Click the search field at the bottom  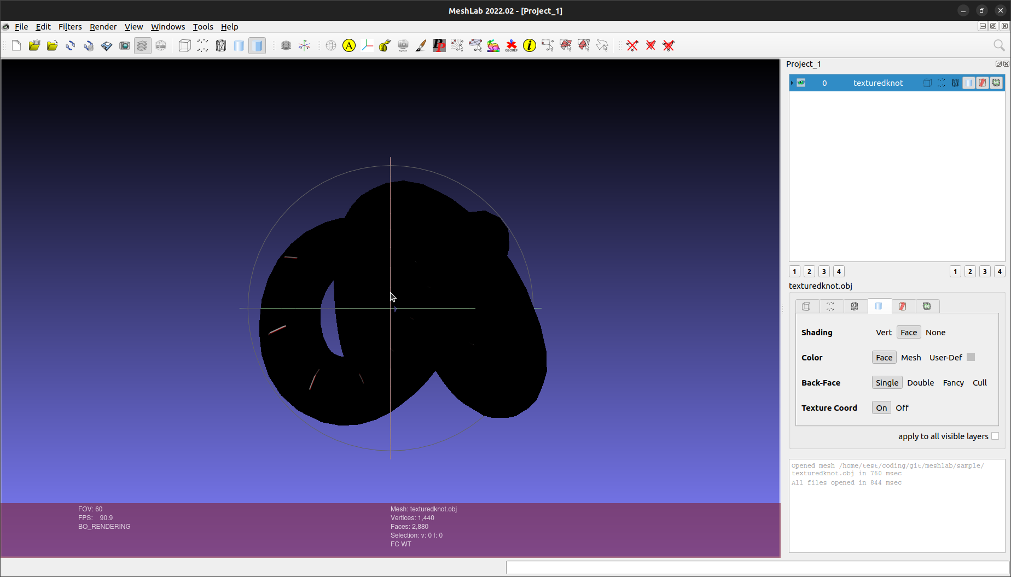click(755, 567)
